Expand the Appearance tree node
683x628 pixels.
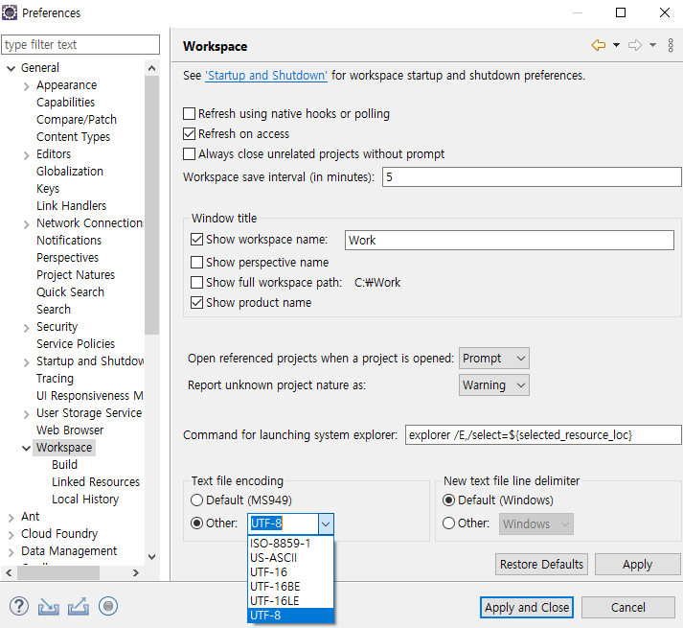point(27,86)
